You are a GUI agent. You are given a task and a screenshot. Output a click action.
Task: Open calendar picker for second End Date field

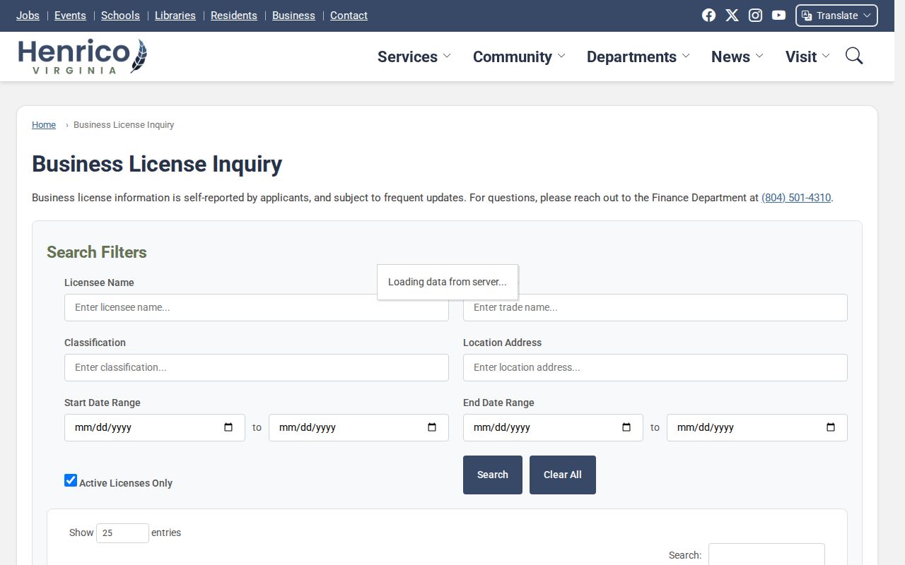point(831,427)
